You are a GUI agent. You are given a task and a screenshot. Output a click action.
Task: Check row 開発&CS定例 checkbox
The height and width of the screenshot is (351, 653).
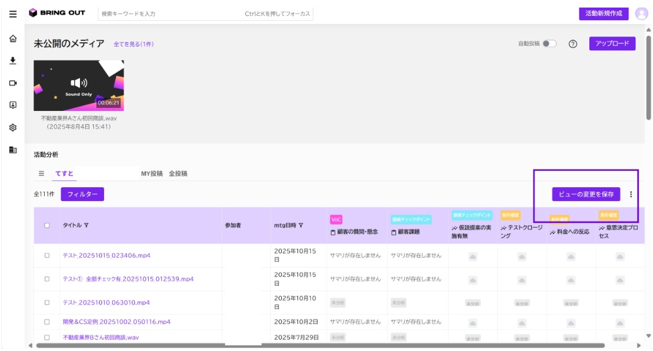47,322
